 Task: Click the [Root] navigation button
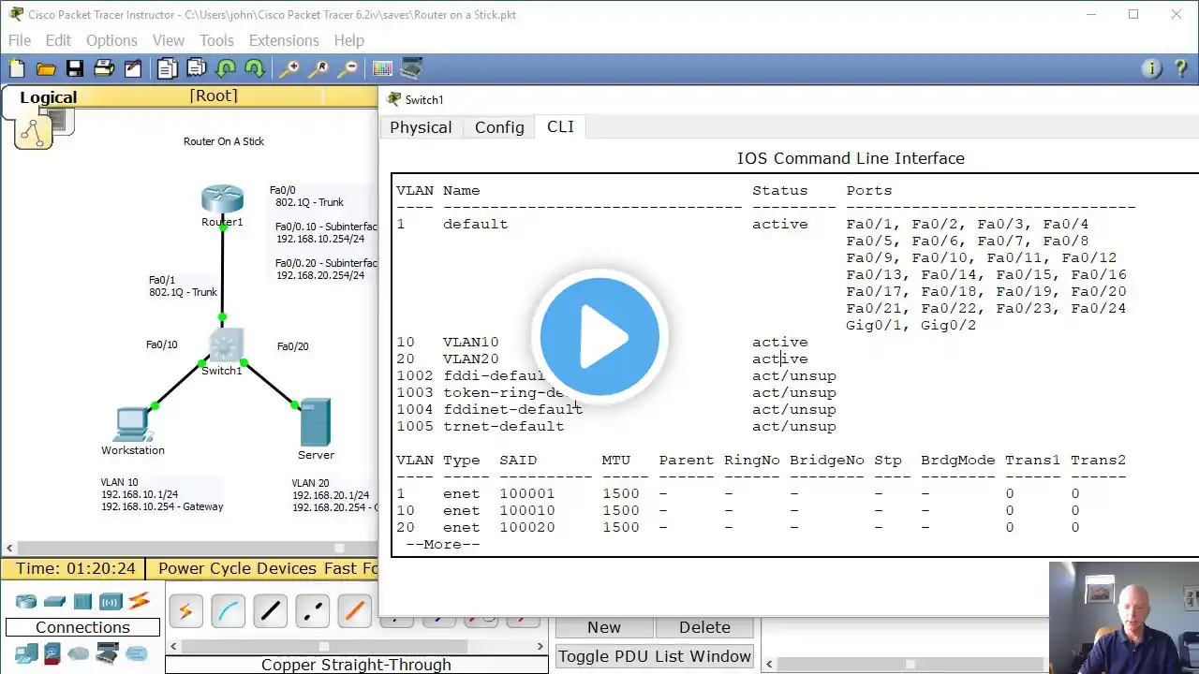click(x=214, y=95)
